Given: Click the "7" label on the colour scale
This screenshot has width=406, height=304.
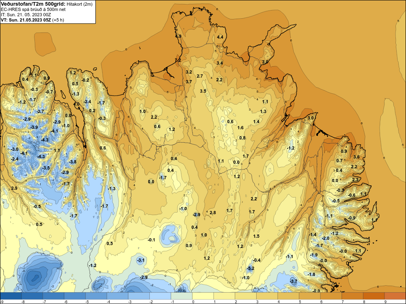Looking at the screenshot, I should pos(343,302).
